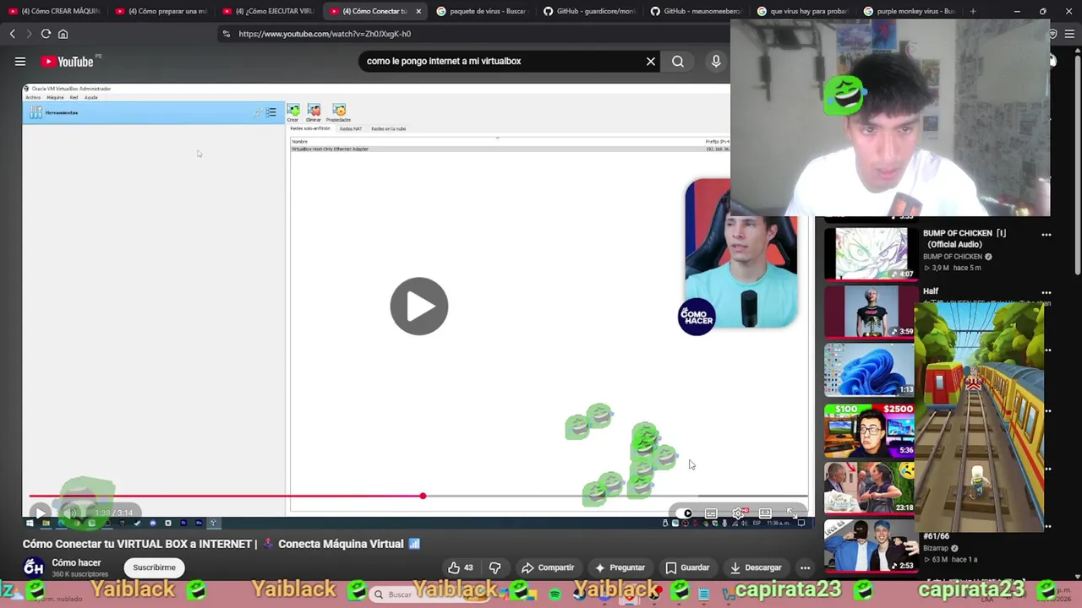Switch to '¿Cómo EJECUTAR VIRU' browser tab
Screen dimensions: 1082x608
tap(269, 11)
